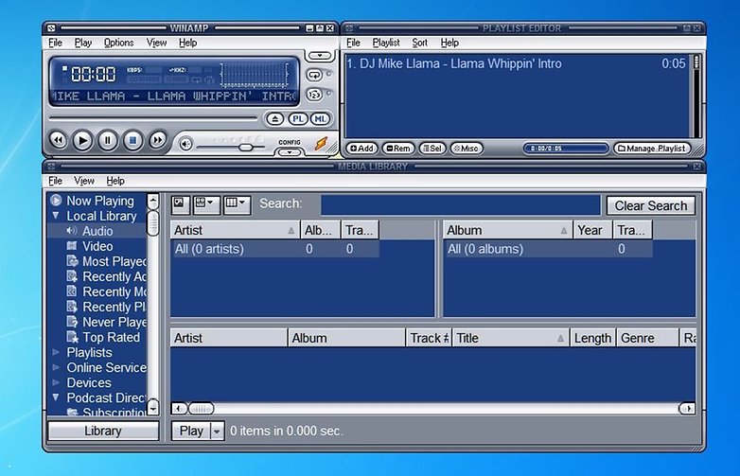Expand the dropdown arrow above repeat button
The height and width of the screenshot is (476, 740).
320,56
